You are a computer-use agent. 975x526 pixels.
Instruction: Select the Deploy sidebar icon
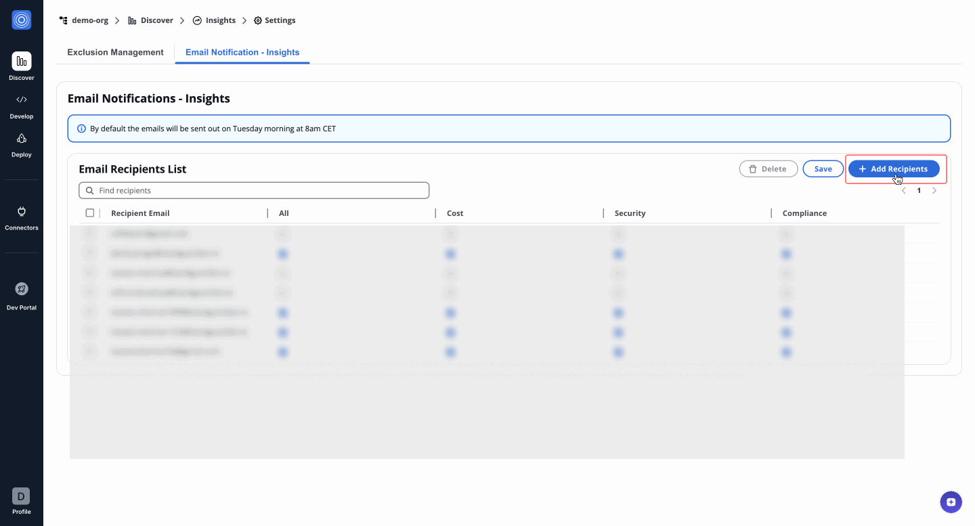[21, 143]
